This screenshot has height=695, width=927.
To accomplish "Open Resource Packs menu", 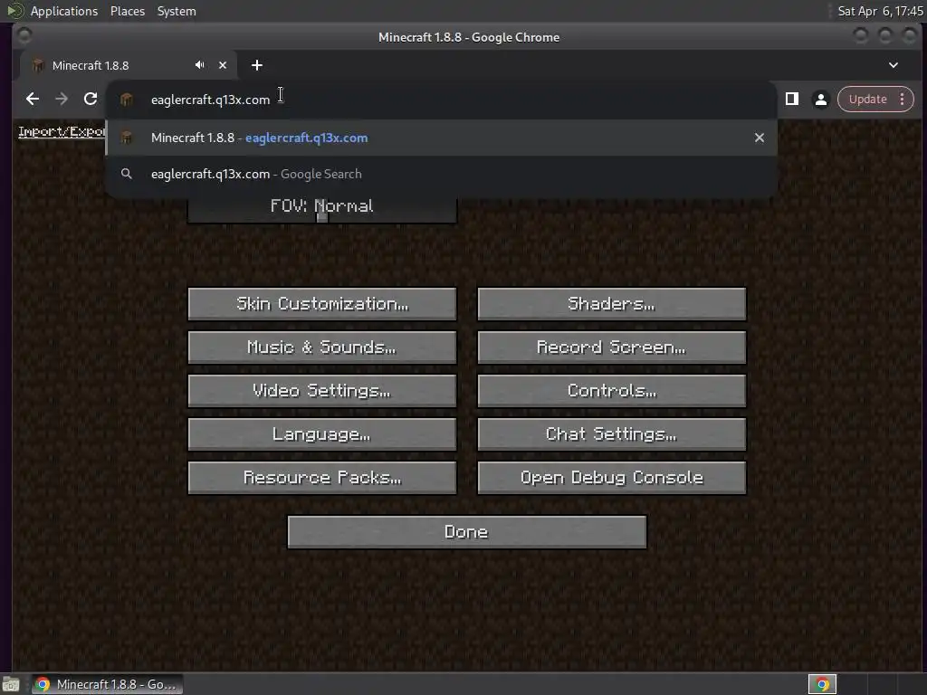I will coord(321,478).
